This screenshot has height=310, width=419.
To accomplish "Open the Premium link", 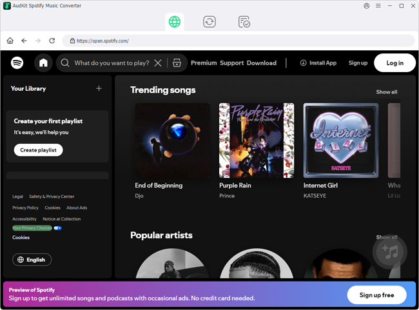I will (204, 63).
